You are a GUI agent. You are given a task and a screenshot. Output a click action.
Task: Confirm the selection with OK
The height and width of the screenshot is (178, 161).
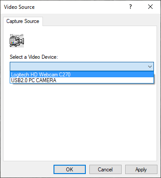[x=69, y=170]
